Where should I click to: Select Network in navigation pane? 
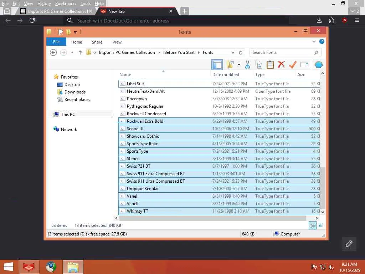[69, 129]
